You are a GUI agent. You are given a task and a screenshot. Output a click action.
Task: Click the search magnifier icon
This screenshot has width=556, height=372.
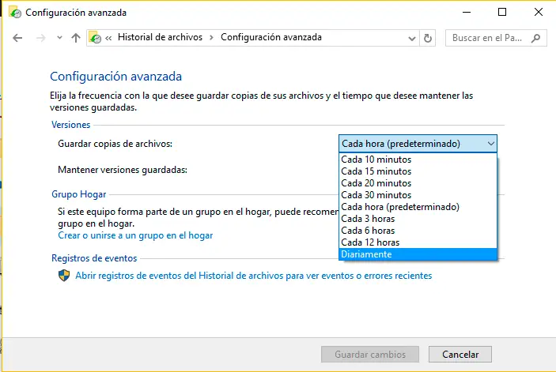click(x=536, y=38)
